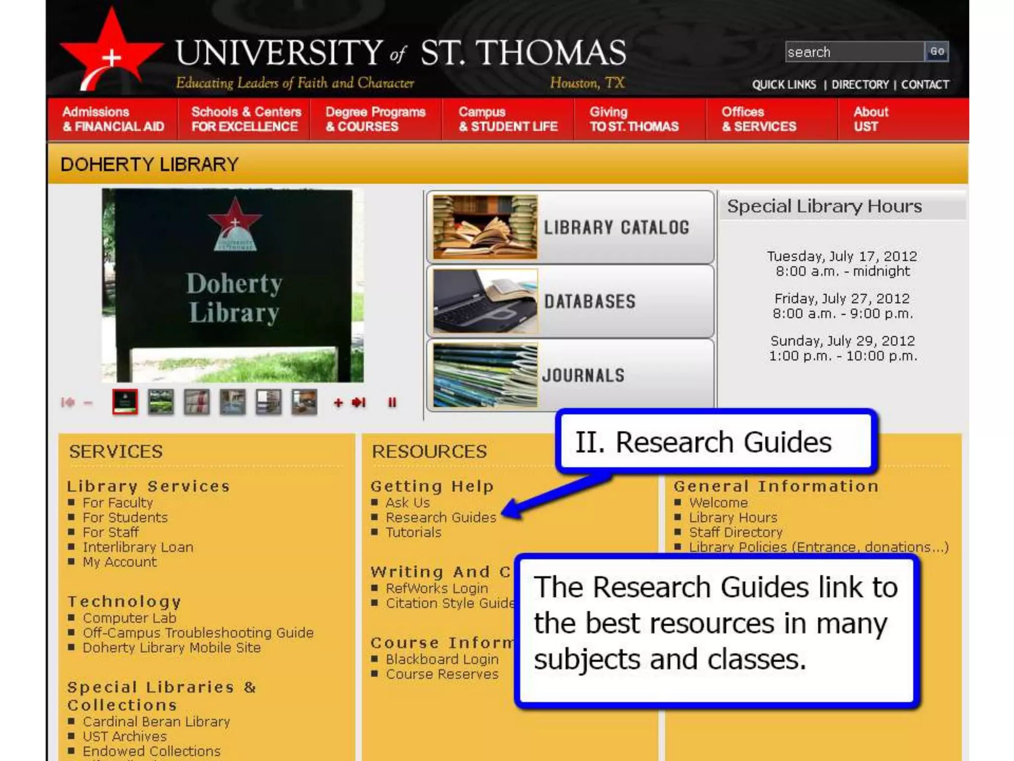Screen dimensions: 1014x761
Task: Click the plus next slide control
Action: (338, 403)
